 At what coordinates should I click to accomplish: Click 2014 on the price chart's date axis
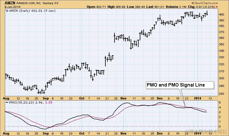coord(197,99)
